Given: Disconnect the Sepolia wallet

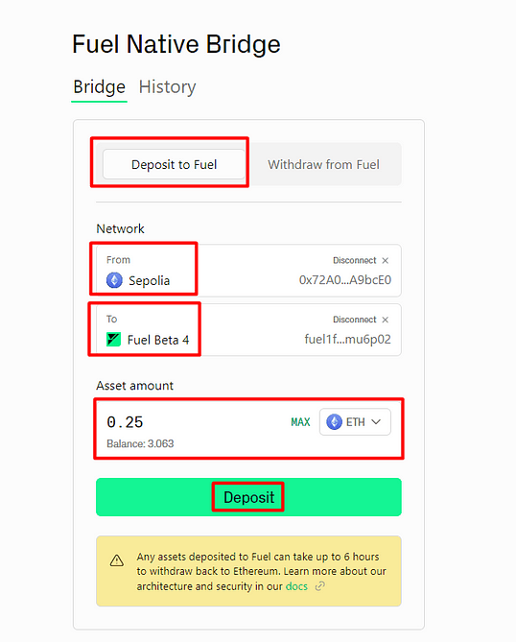Looking at the screenshot, I should [x=354, y=260].
